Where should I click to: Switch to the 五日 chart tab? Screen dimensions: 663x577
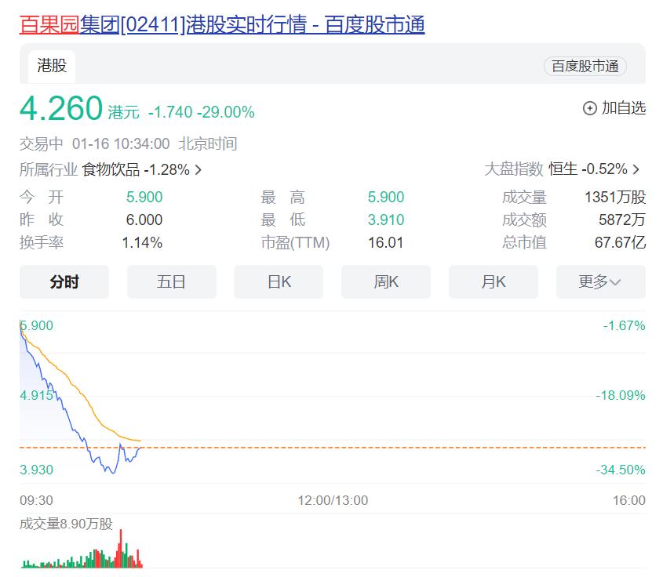171,281
